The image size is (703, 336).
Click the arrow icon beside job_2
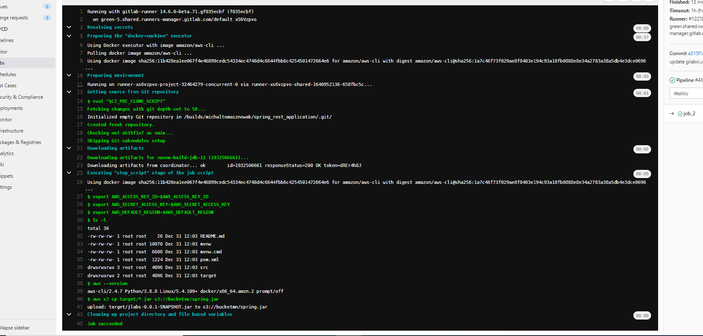pos(672,114)
